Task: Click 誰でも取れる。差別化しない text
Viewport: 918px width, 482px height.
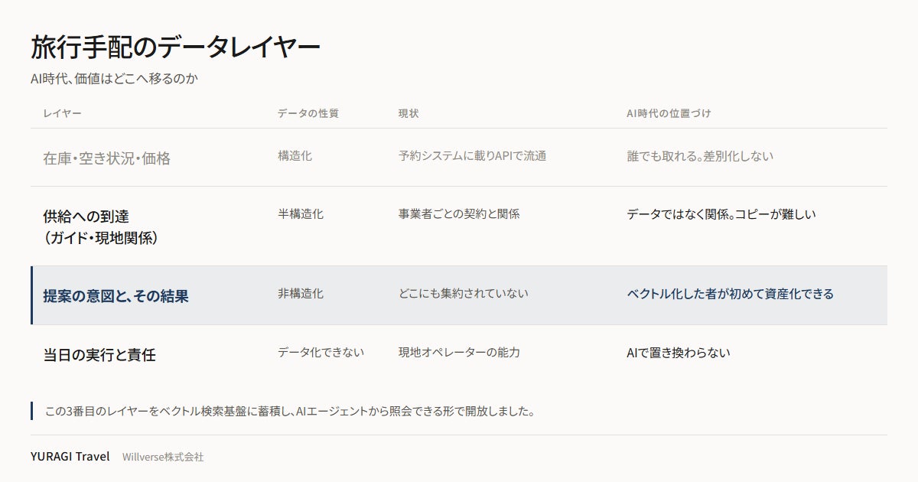Action: [x=700, y=155]
